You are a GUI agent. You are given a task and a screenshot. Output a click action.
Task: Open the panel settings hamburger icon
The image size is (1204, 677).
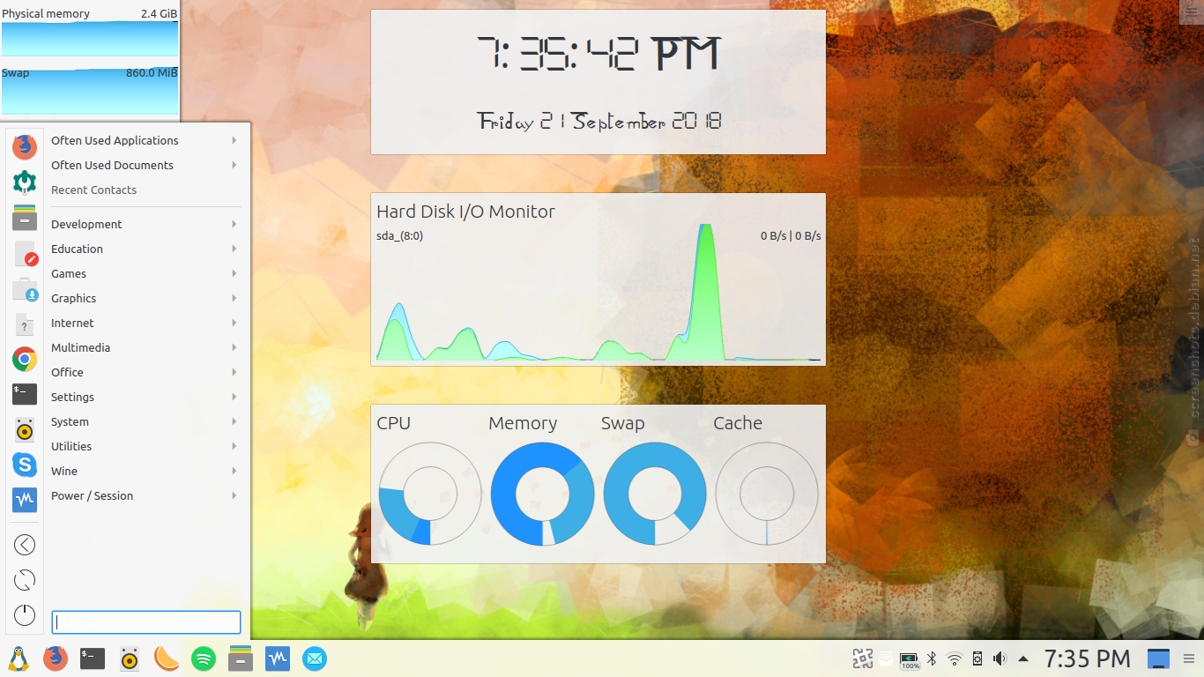(1189, 658)
